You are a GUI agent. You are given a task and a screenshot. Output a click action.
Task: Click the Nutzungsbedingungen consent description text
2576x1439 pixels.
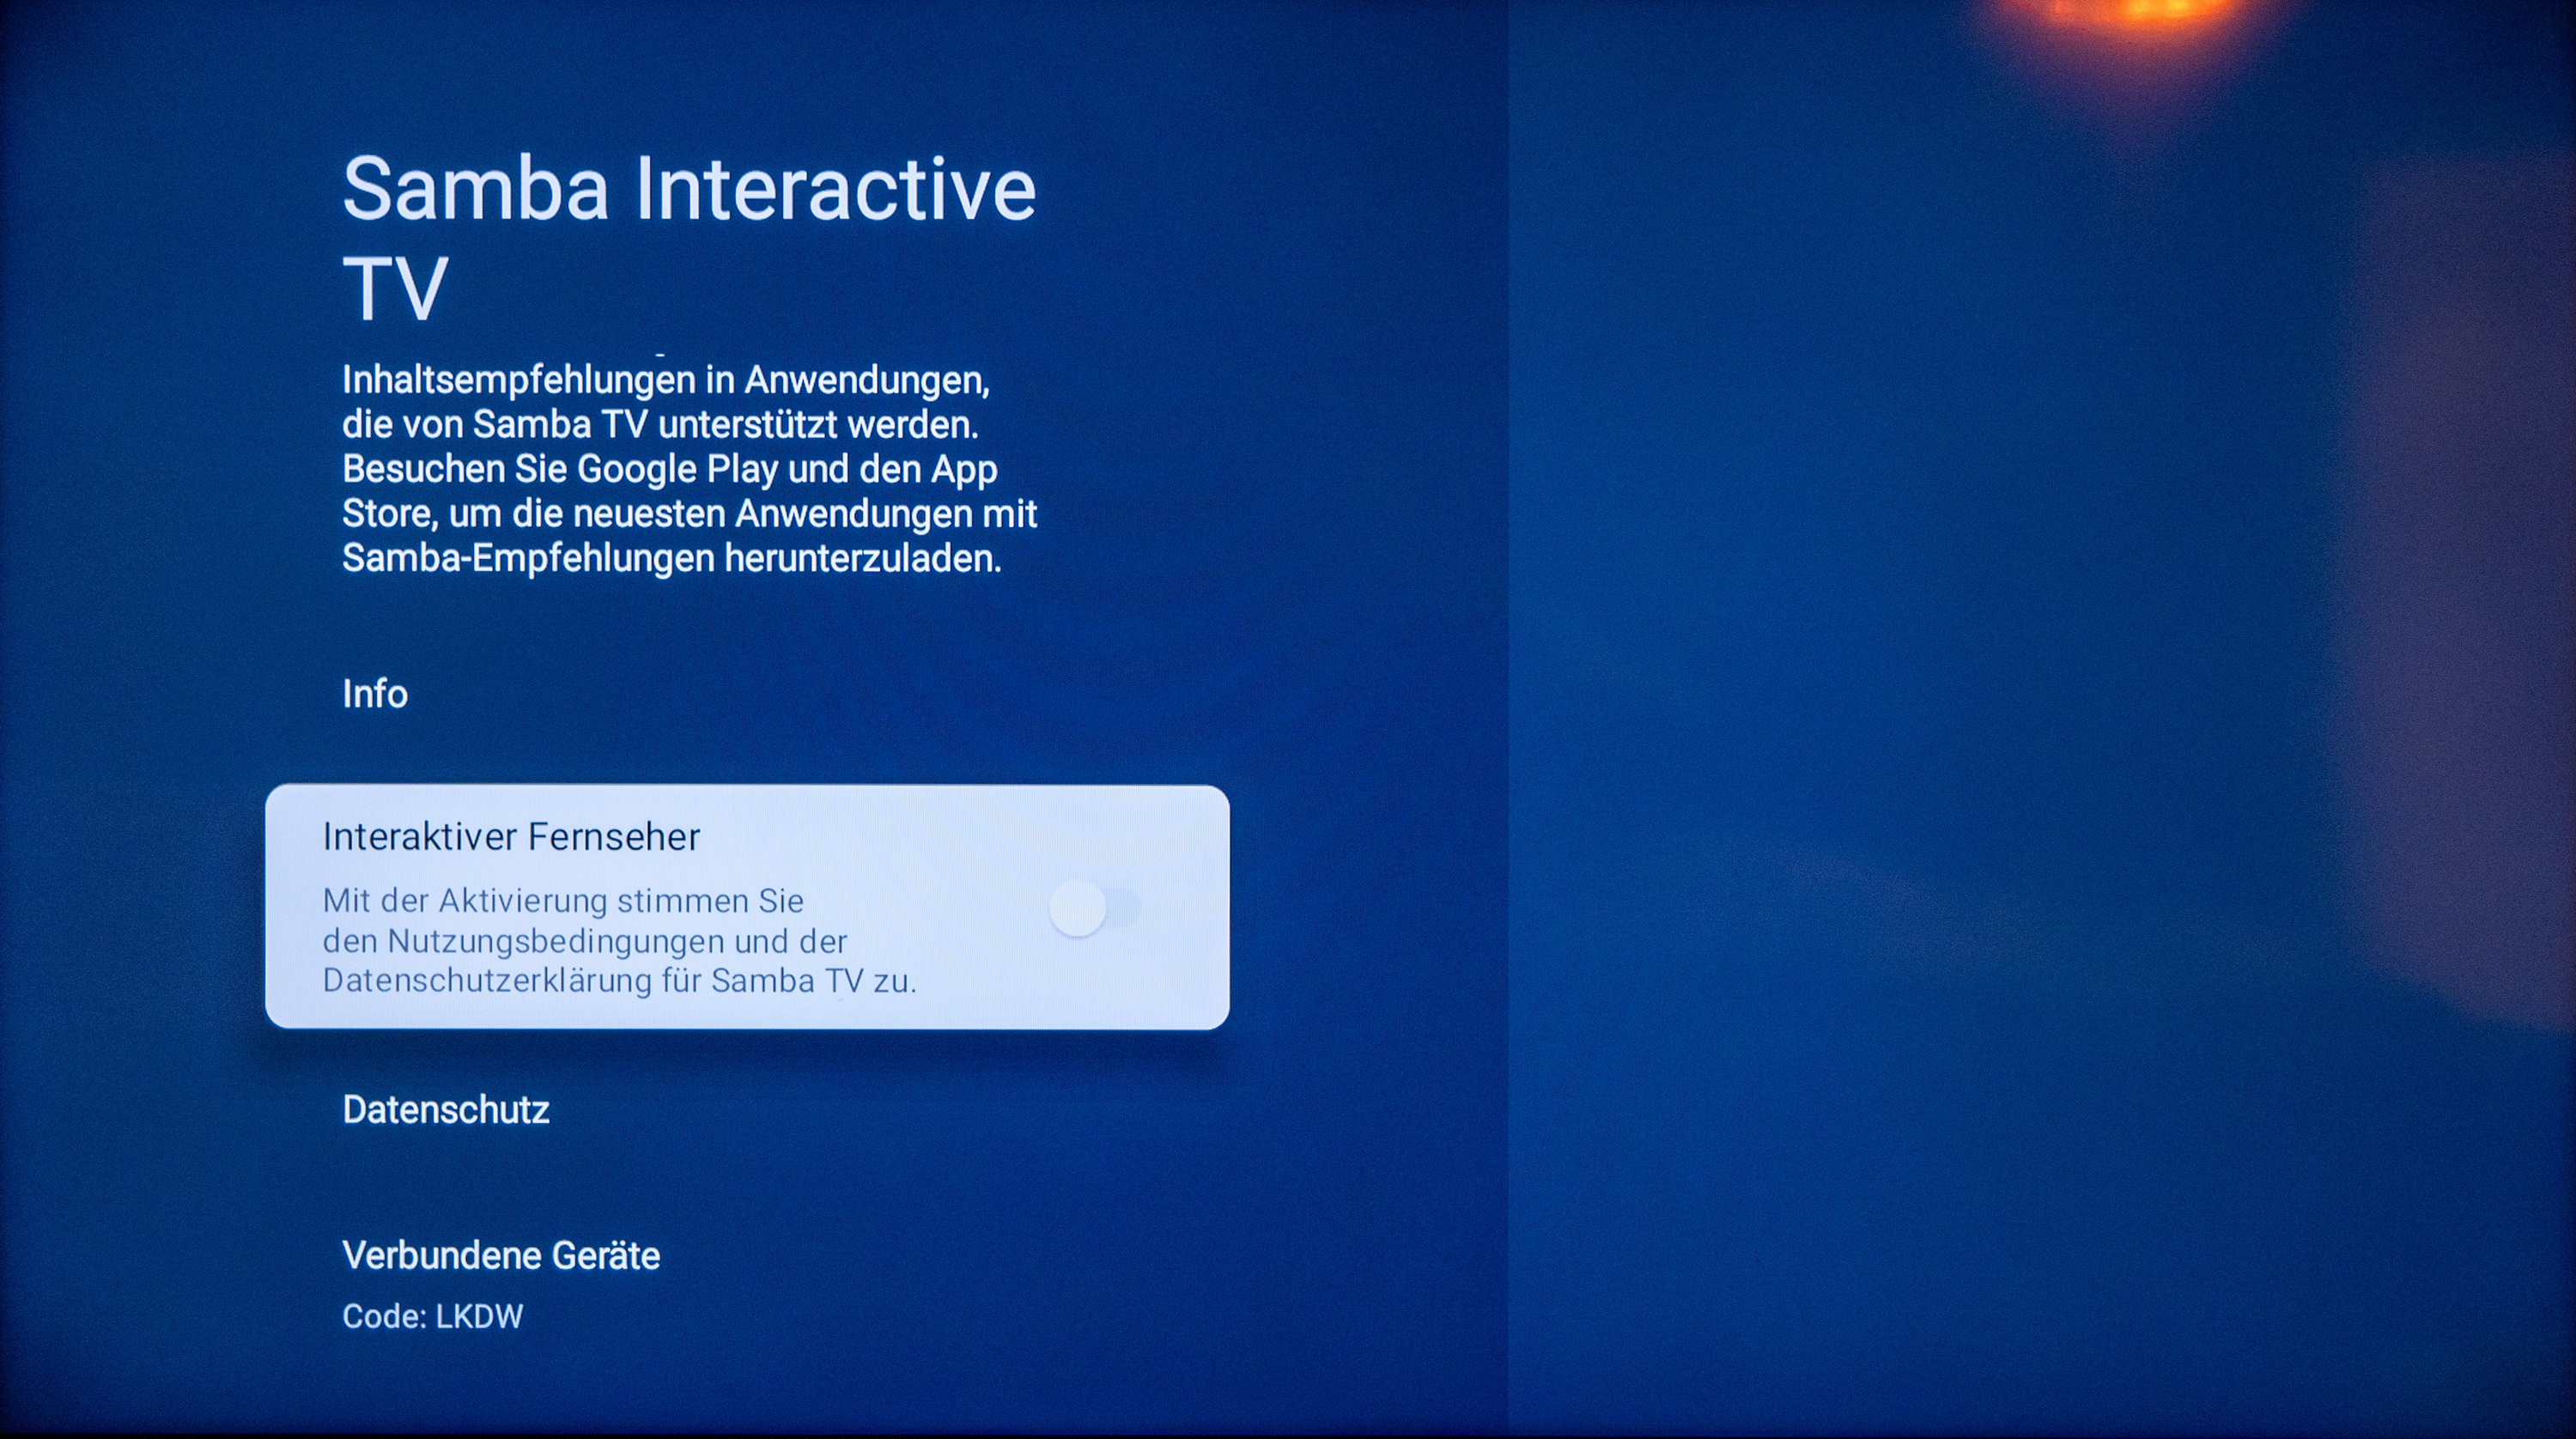[x=619, y=941]
